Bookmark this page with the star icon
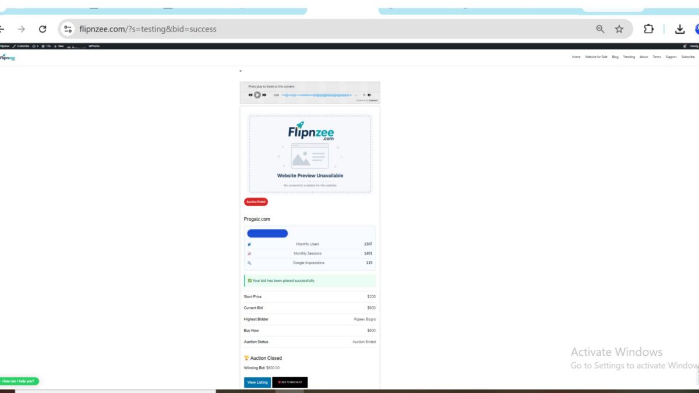The image size is (699, 393). point(619,29)
